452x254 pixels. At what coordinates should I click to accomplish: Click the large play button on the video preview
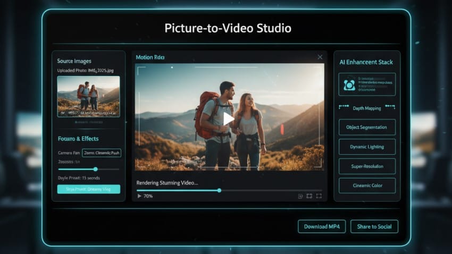click(228, 118)
